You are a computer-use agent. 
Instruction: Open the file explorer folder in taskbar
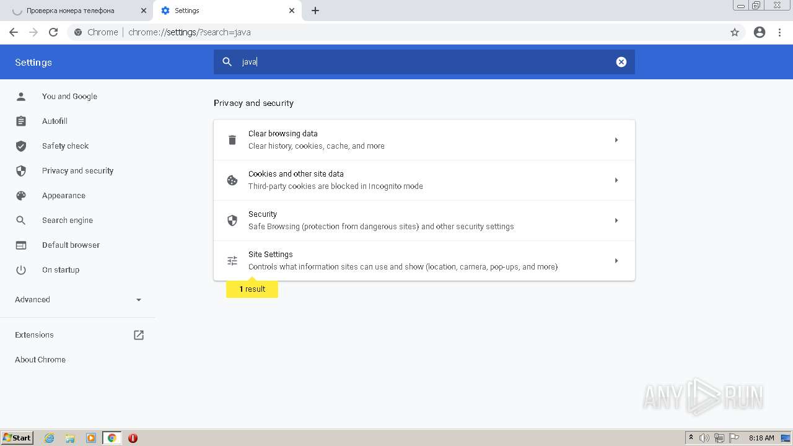70,438
